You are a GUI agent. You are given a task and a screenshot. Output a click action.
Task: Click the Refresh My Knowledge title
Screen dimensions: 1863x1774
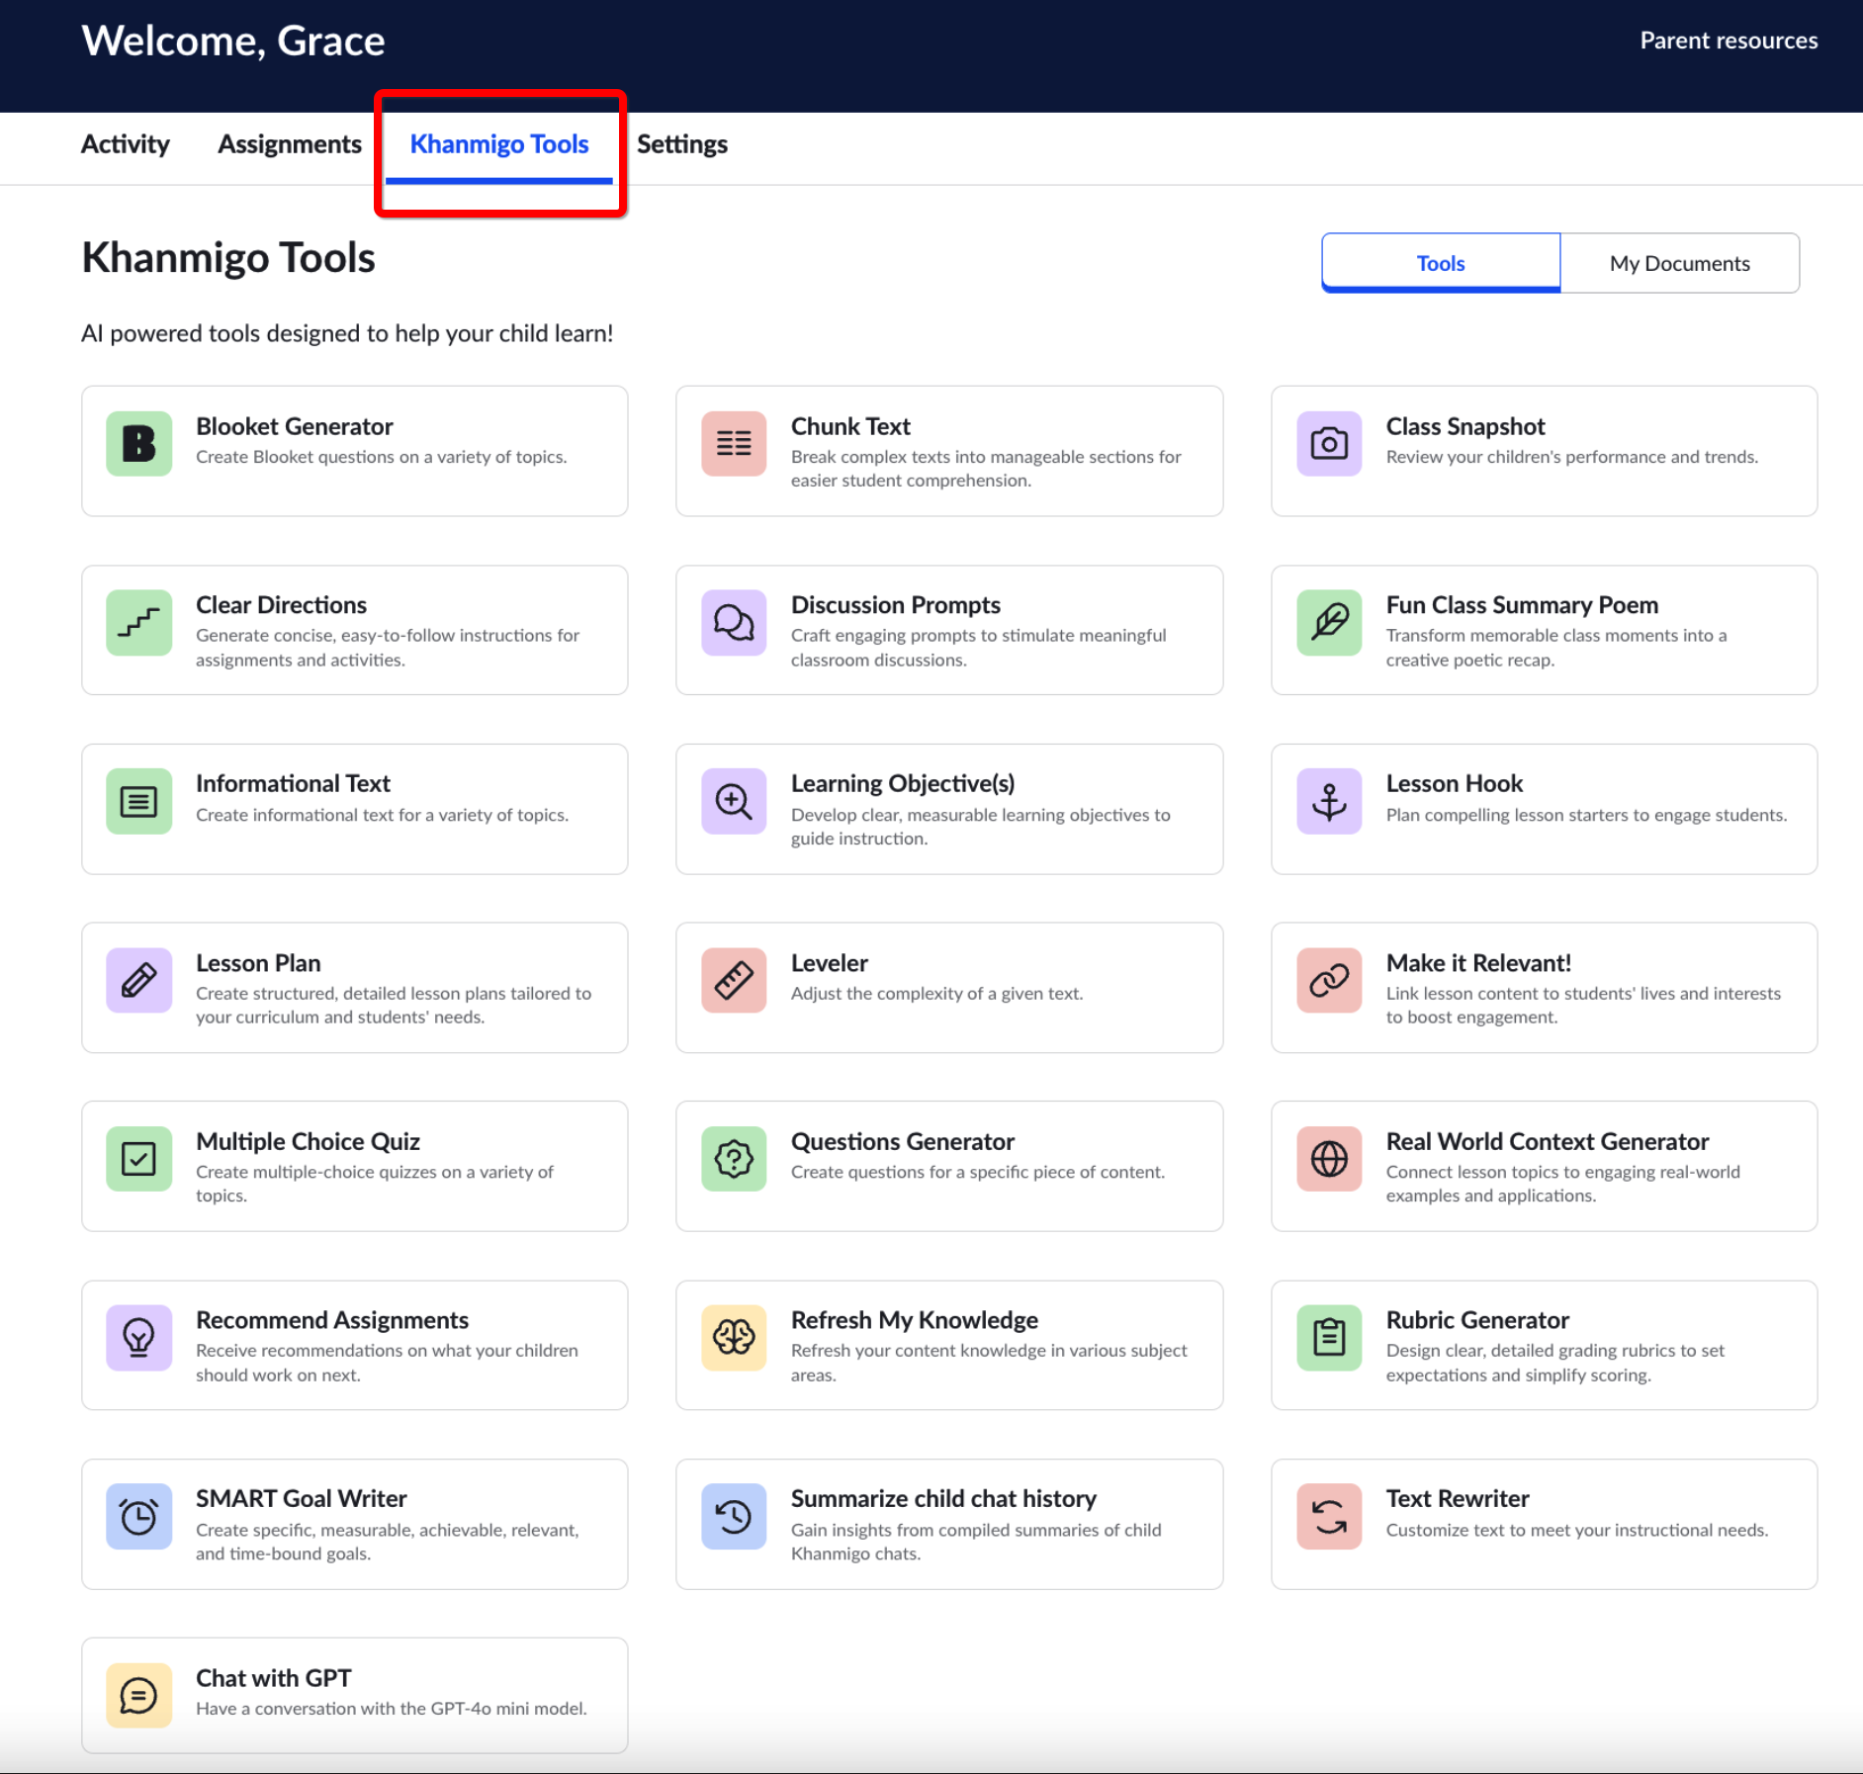pyautogui.click(x=915, y=1320)
